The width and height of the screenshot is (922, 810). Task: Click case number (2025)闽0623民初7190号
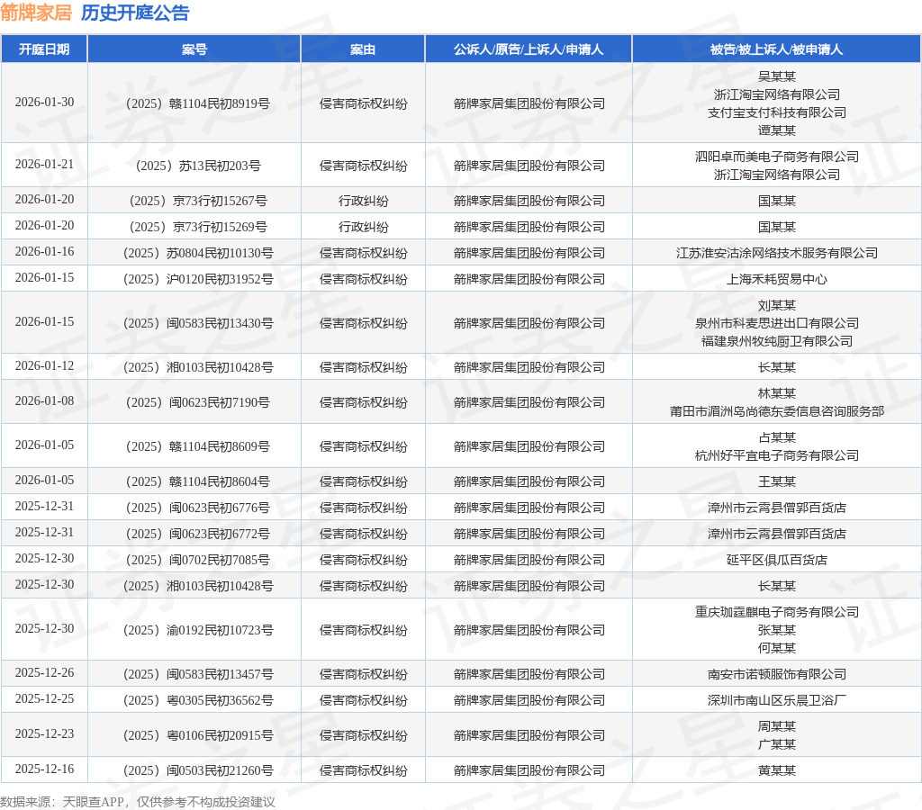pyautogui.click(x=197, y=402)
